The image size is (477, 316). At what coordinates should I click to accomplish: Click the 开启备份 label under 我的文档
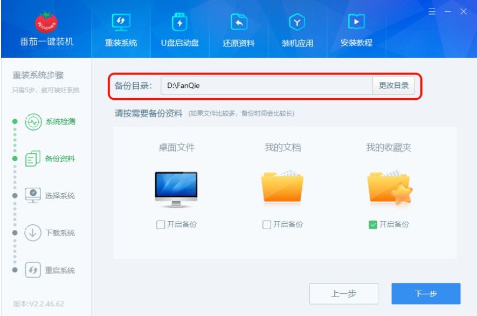[x=288, y=224]
